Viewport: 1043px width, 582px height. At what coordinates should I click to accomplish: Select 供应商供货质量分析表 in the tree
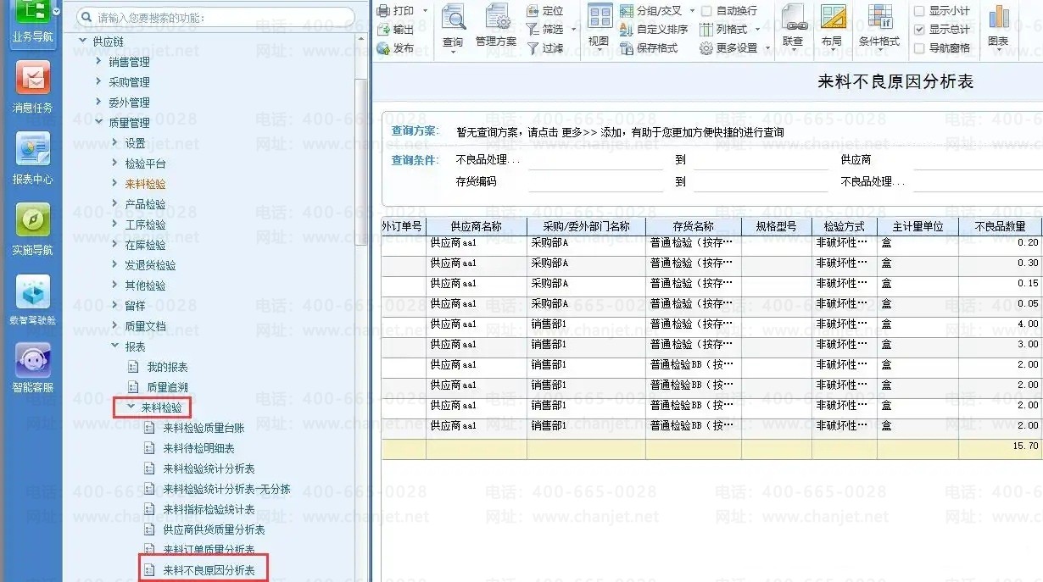coord(214,529)
